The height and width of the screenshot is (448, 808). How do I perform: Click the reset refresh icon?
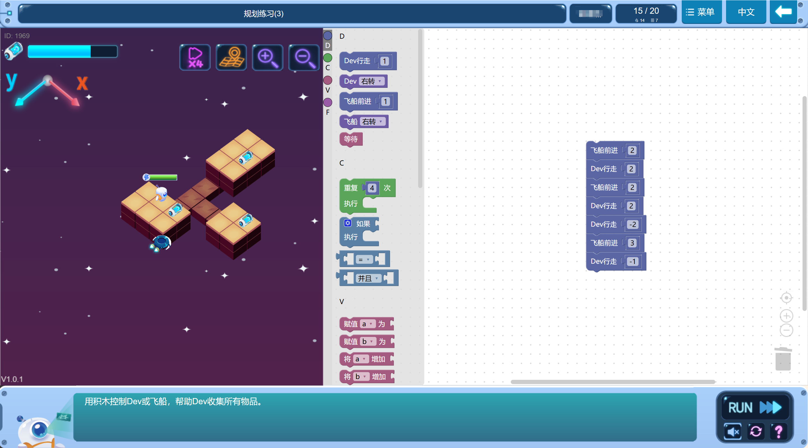point(756,432)
